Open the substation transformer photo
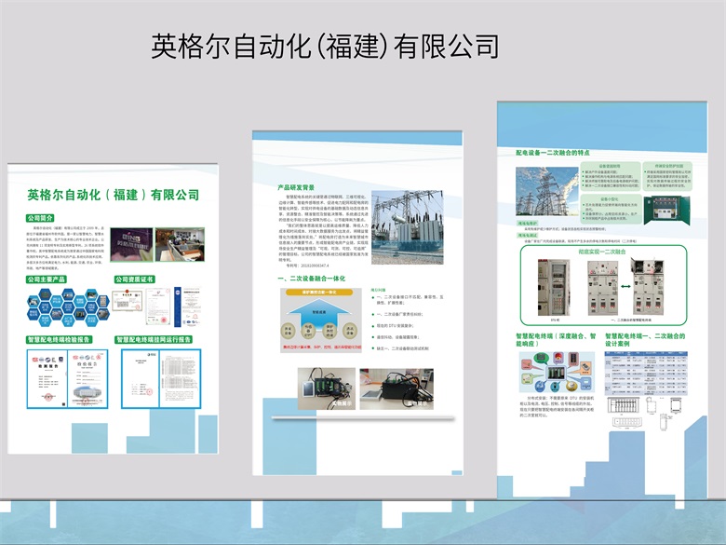726x545 pixels. tap(408, 227)
